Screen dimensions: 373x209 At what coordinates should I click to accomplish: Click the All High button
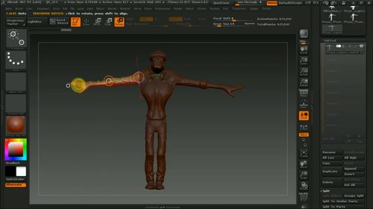pos(354,158)
